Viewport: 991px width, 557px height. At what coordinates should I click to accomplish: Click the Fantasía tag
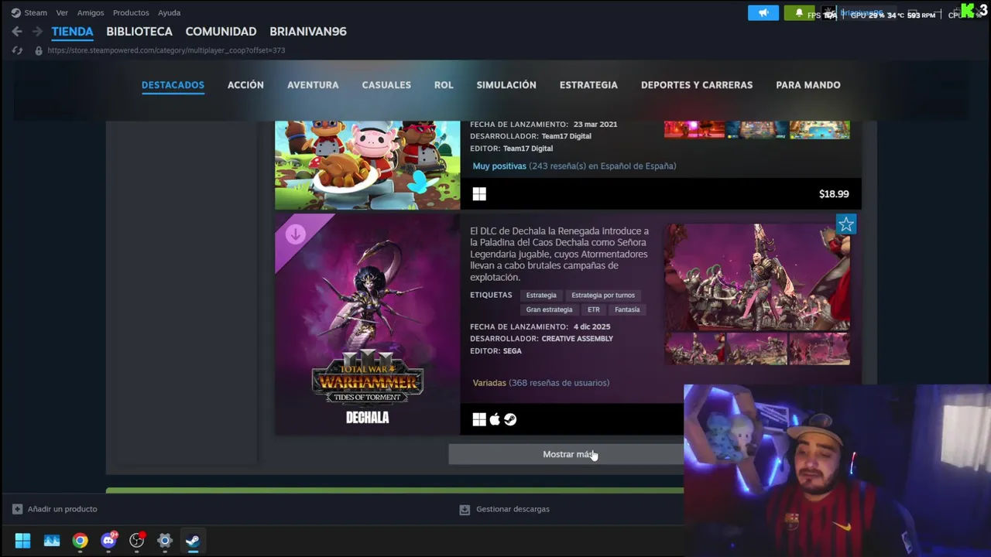pos(627,309)
